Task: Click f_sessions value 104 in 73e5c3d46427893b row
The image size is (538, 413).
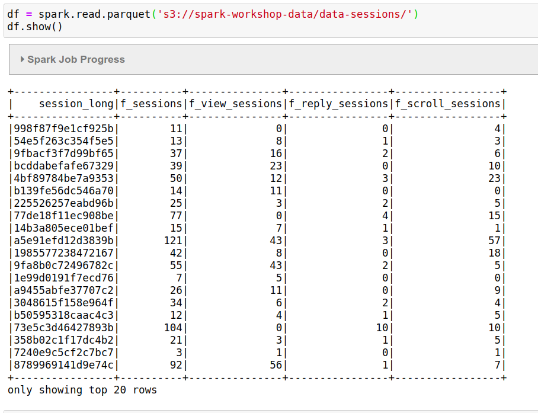Action: pos(173,327)
